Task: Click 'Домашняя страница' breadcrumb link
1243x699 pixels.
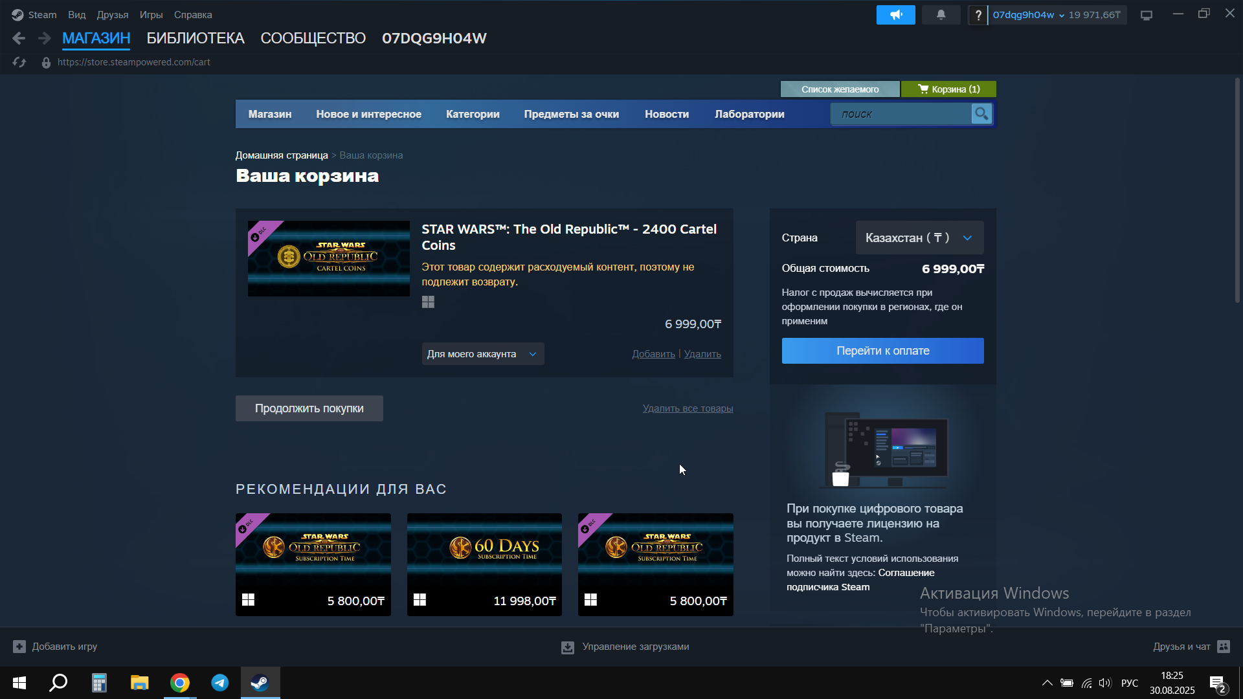Action: (x=282, y=155)
